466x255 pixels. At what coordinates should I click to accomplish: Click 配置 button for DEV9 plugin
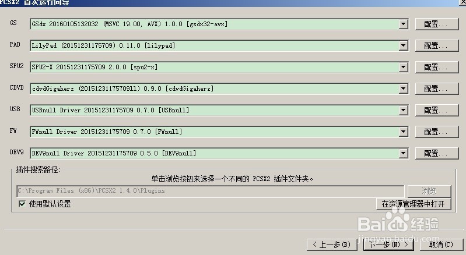[437, 153]
